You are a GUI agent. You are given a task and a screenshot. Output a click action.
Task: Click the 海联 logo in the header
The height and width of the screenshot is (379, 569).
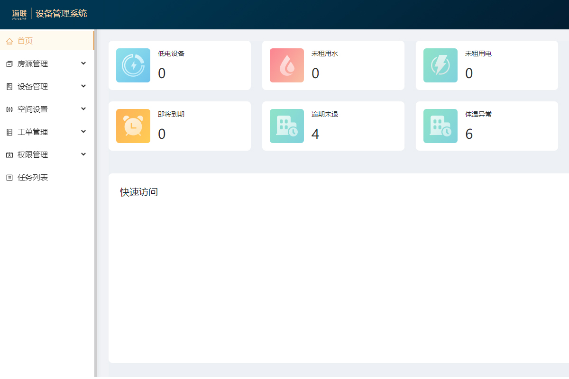[19, 14]
